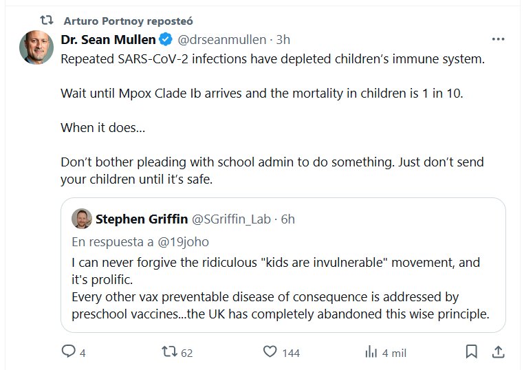524x370 pixels.
Task: Click the Dr. Sean Mullen display name
Action: pos(108,39)
